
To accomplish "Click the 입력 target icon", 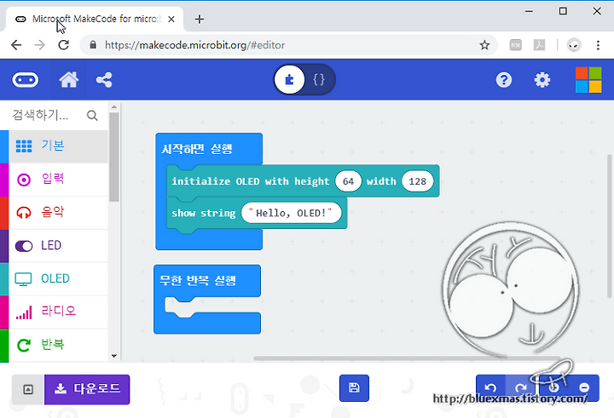I will 24,180.
